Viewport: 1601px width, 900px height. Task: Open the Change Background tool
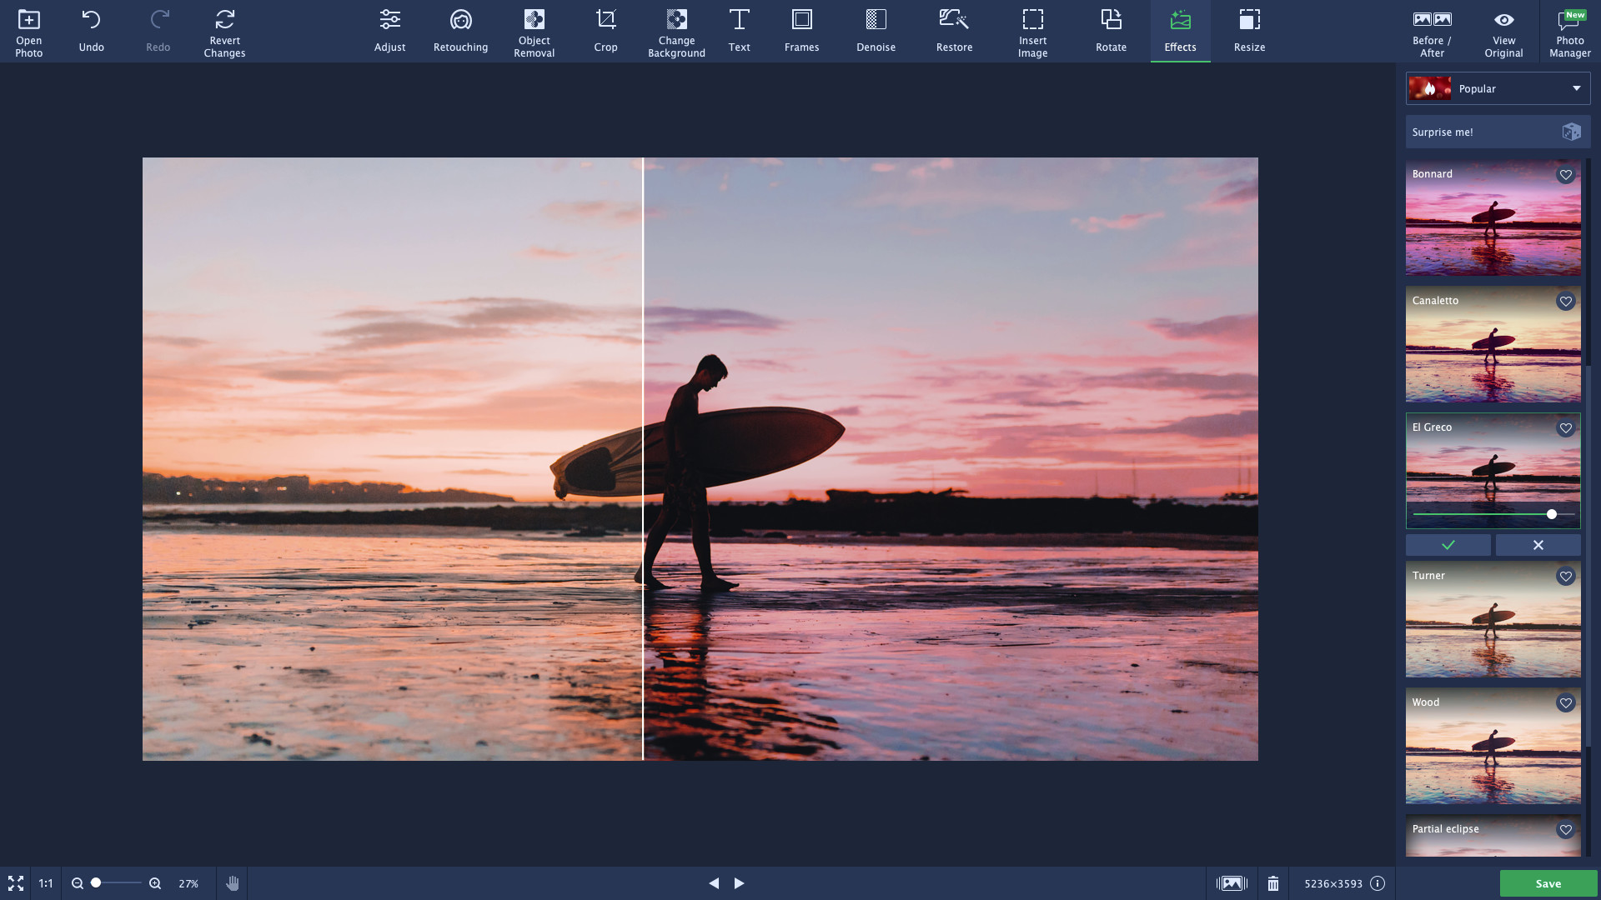676,32
